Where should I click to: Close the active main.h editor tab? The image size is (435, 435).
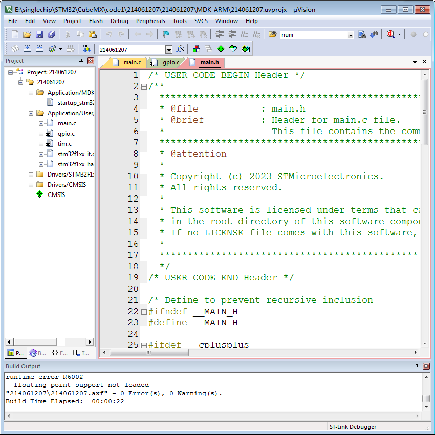425,62
